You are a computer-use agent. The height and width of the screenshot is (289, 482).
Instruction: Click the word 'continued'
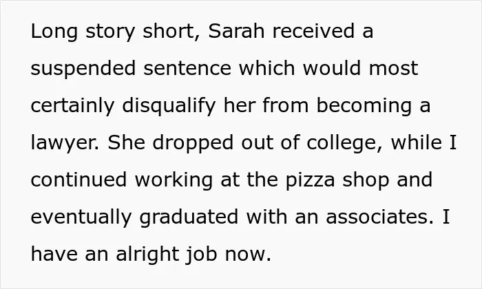(x=78, y=180)
